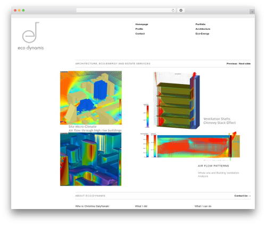
Task: Open the Portfolio menu link
Action: tap(201, 24)
